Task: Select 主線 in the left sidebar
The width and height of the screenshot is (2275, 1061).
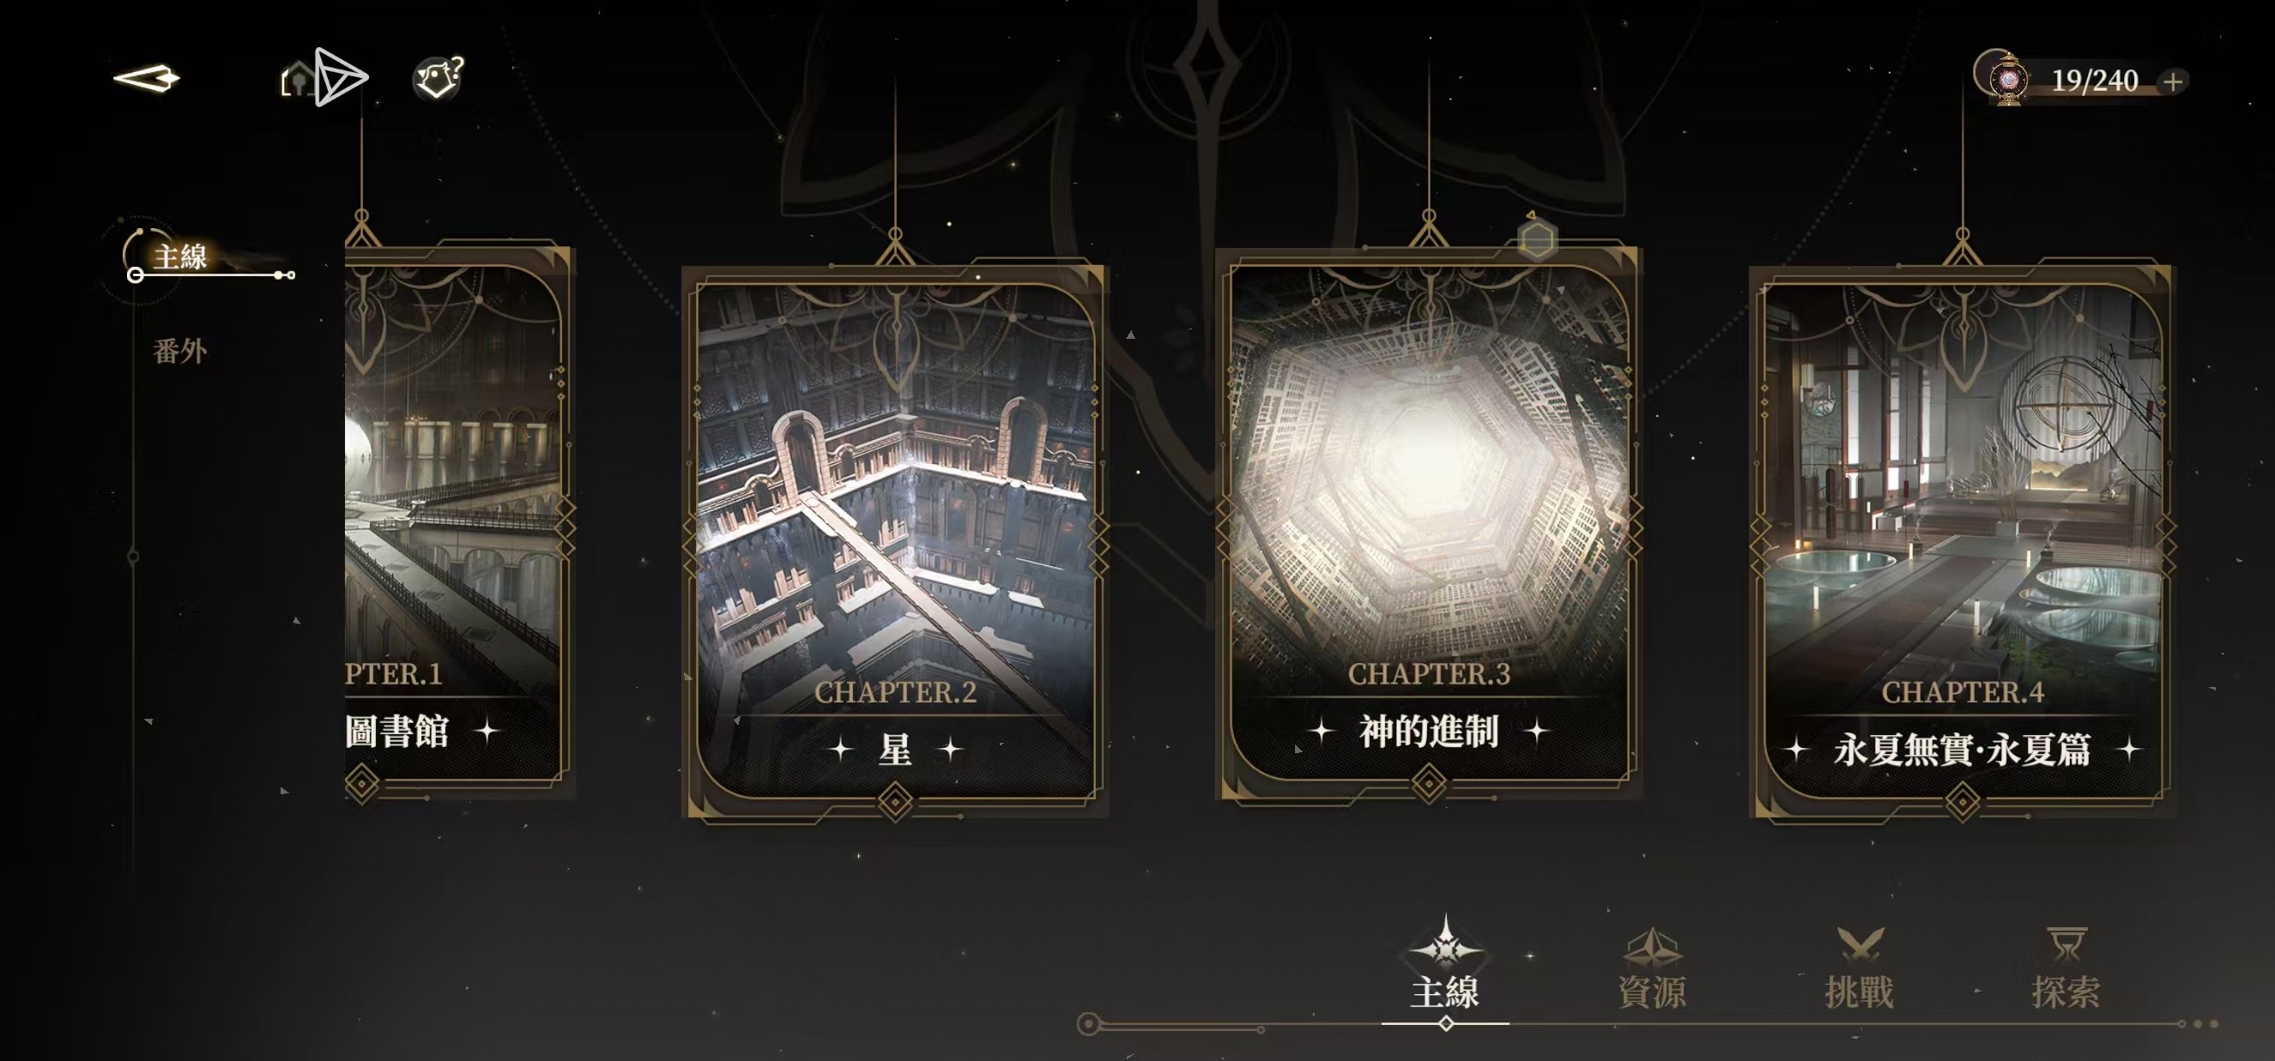Action: [x=179, y=256]
